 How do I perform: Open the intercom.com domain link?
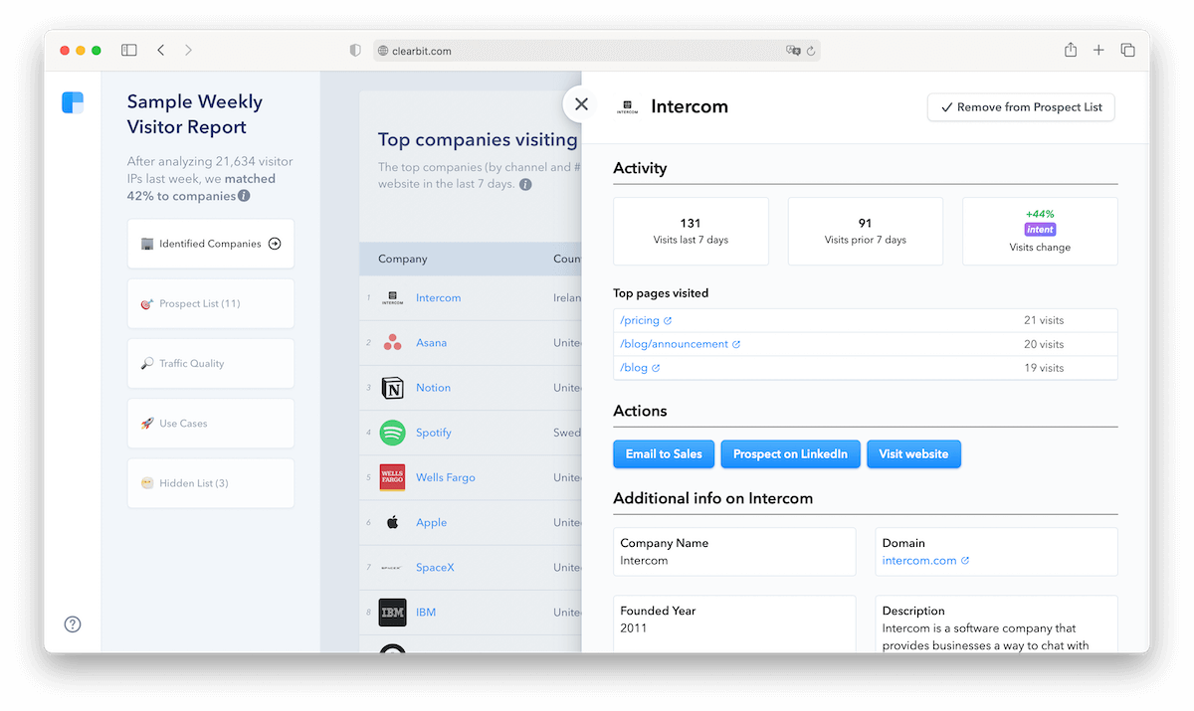tap(919, 561)
